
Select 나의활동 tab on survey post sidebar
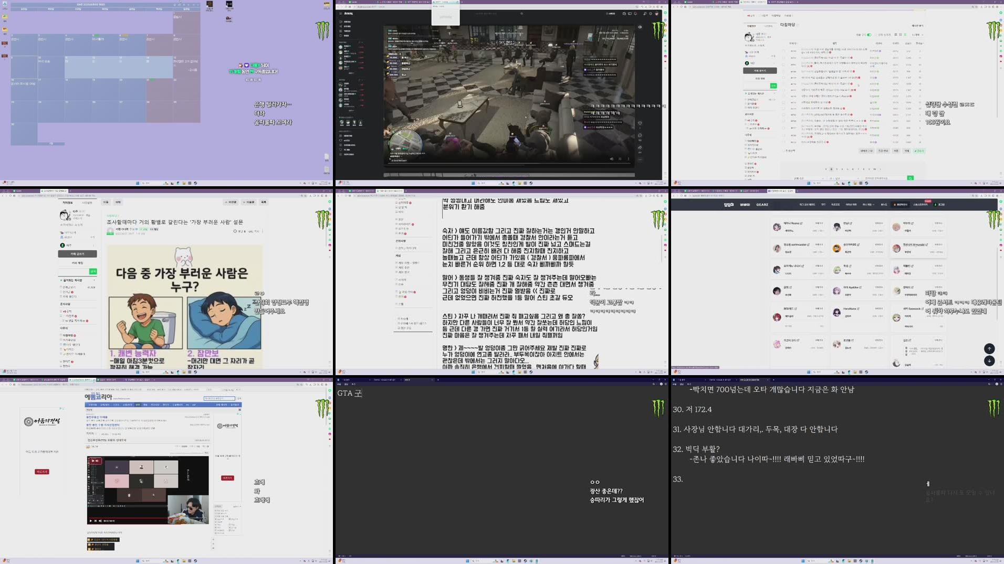[x=87, y=203]
